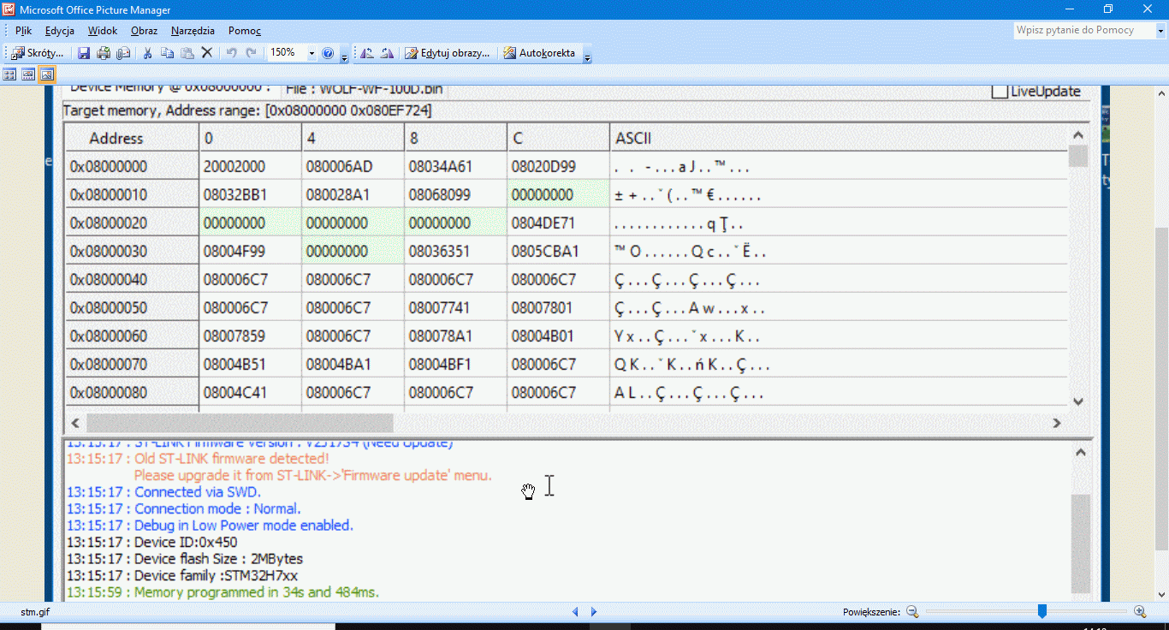1169x630 pixels.
Task: Click the Print icon in toolbar
Action: (104, 53)
